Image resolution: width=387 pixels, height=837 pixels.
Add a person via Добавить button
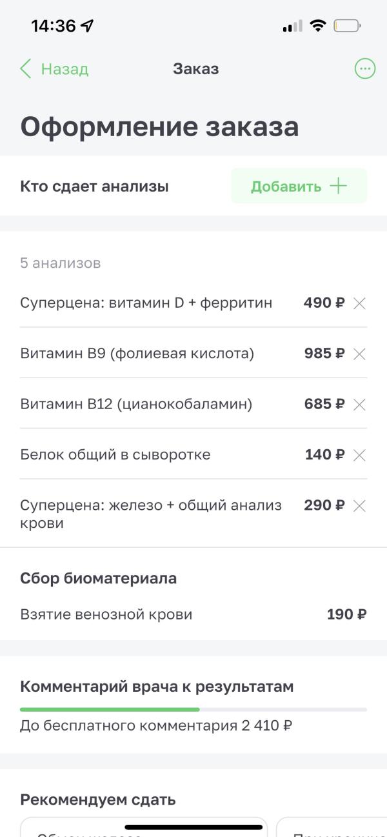pyautogui.click(x=299, y=187)
